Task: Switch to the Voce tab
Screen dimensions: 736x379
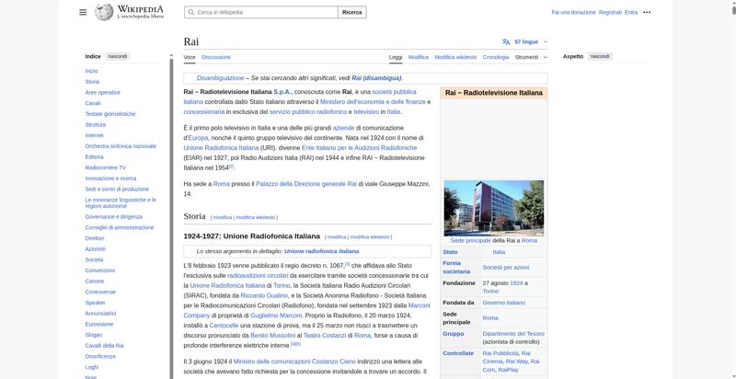Action: 190,57
